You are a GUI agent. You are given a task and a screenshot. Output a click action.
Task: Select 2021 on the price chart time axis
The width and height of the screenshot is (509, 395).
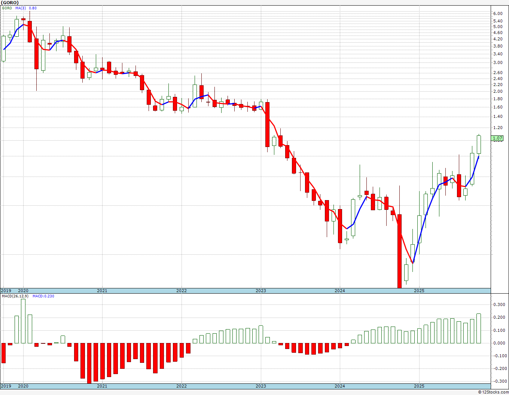coord(102,291)
